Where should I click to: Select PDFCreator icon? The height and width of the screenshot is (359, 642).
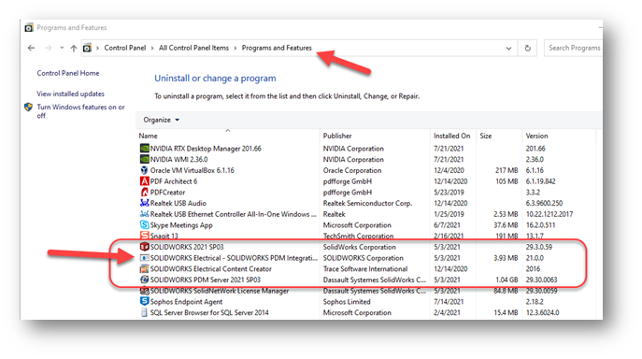point(144,192)
